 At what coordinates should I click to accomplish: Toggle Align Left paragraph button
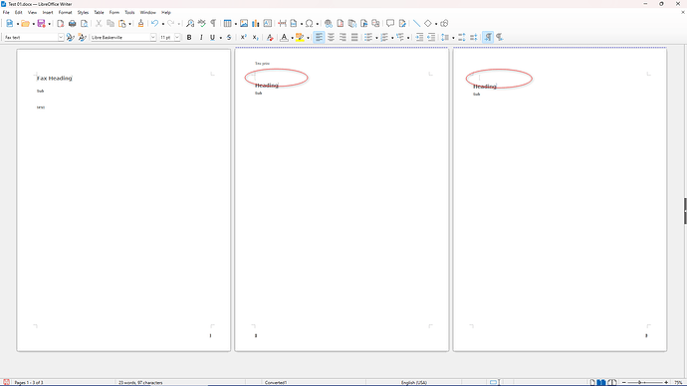click(319, 38)
